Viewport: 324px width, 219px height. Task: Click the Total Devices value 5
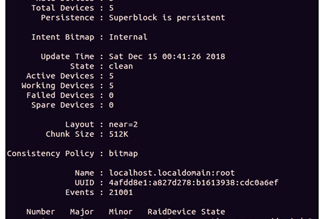(x=111, y=8)
